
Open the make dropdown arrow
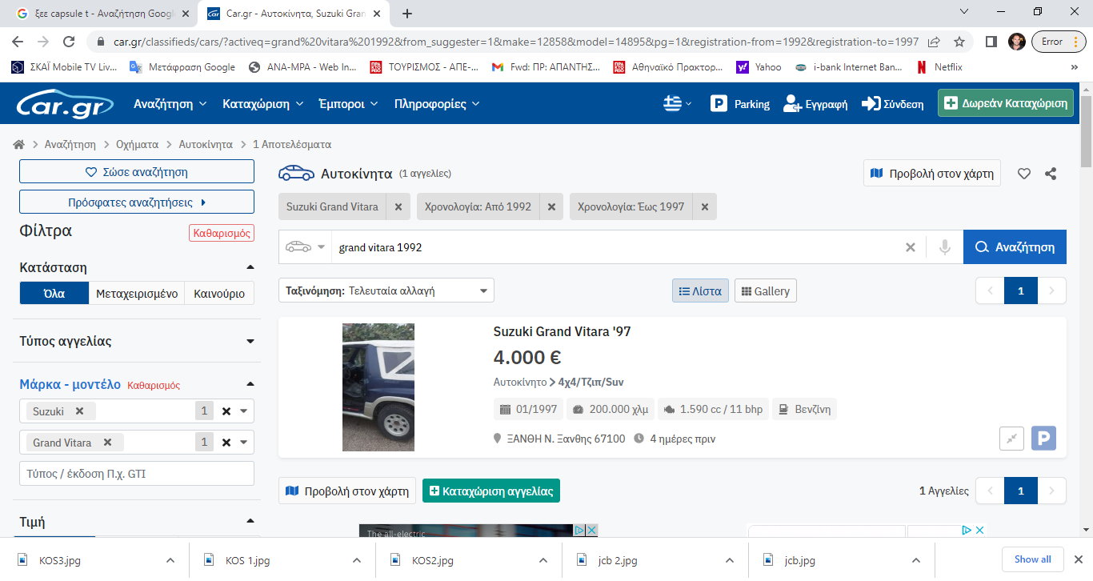(244, 411)
